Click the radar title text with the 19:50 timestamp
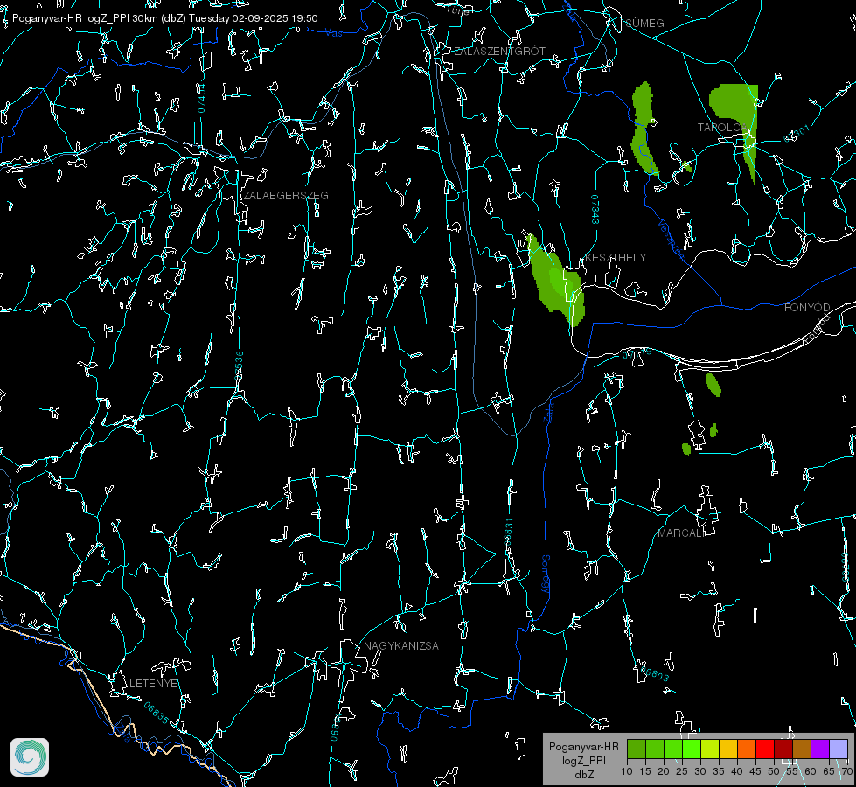Screen dimensions: 856x787 (x=165, y=18)
